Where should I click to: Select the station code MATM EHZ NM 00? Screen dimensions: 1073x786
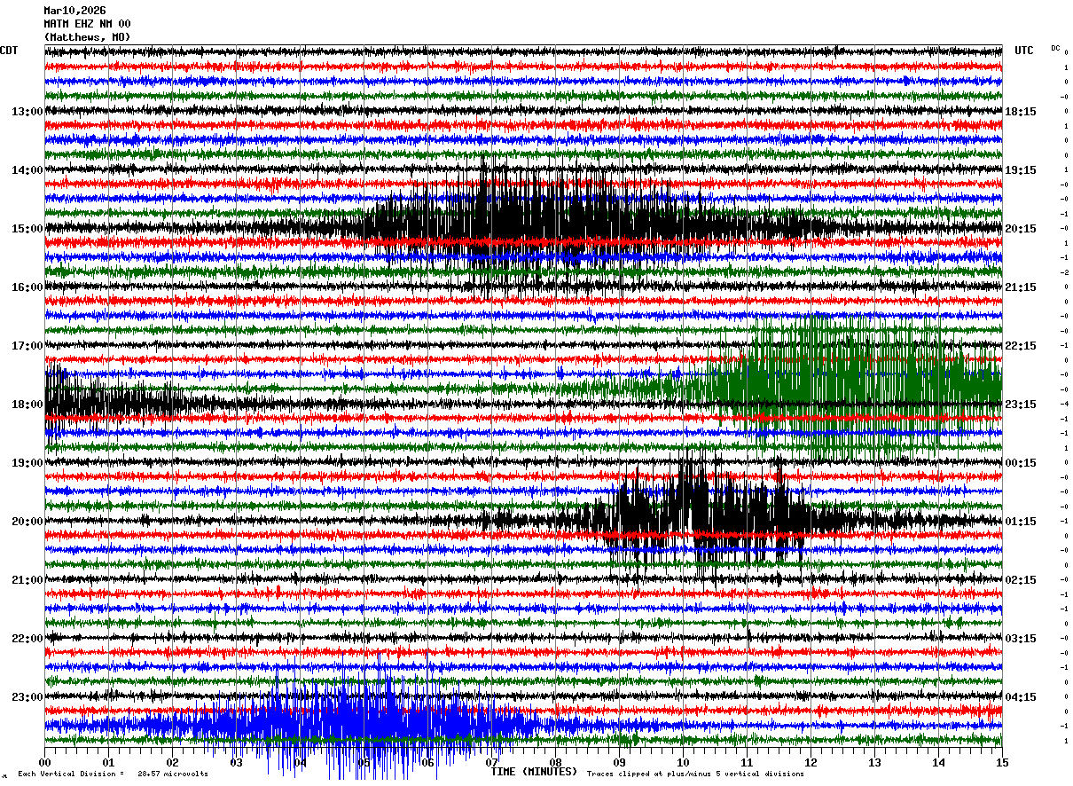(87, 24)
